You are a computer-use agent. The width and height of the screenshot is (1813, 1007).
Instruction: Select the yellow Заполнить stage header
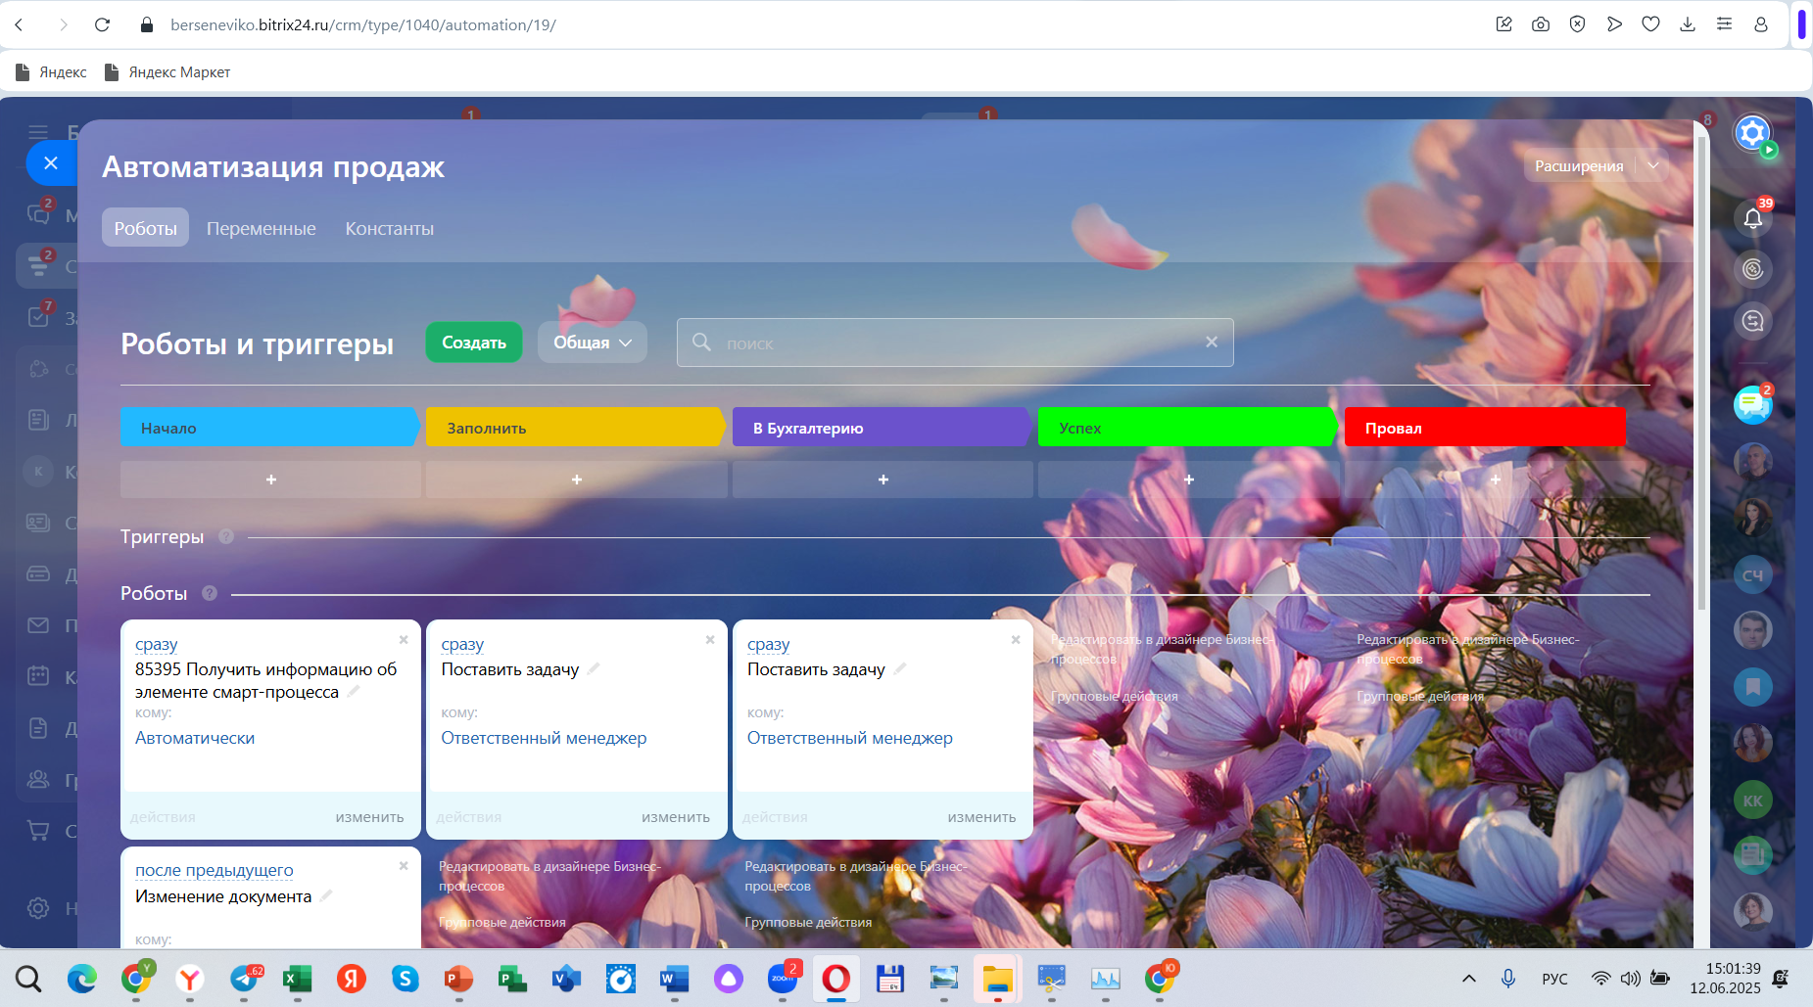tap(574, 428)
